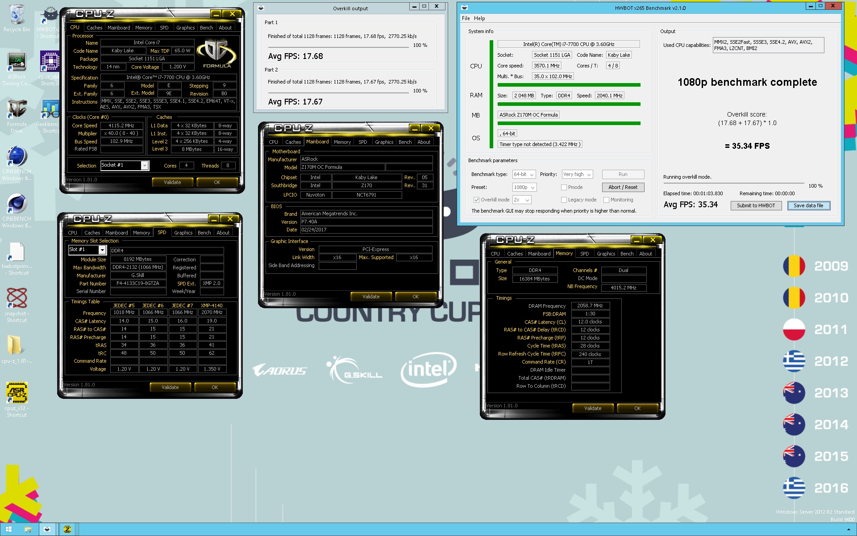
Task: Click OK in CPU-Z Mainboard window
Action: (x=416, y=297)
